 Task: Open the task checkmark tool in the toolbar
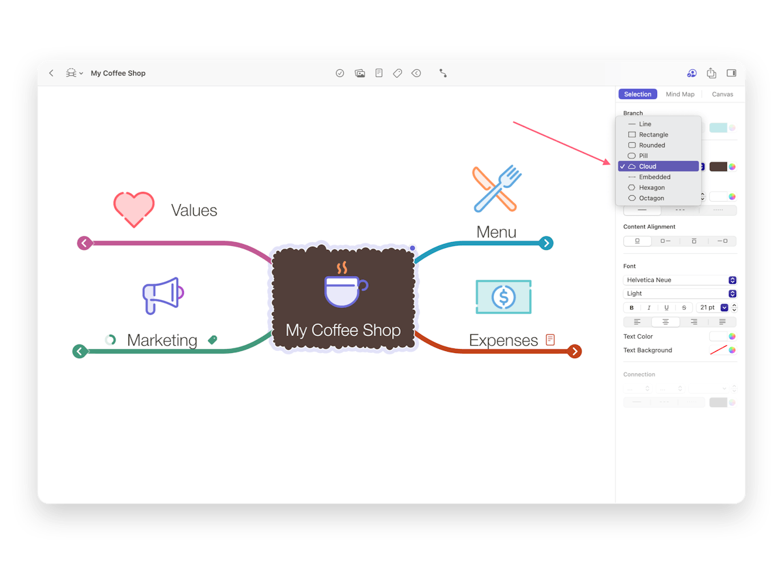[x=339, y=73]
